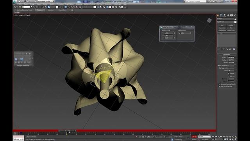Activate the Select Object tool
This screenshot has height=141, width=250.
32,7
